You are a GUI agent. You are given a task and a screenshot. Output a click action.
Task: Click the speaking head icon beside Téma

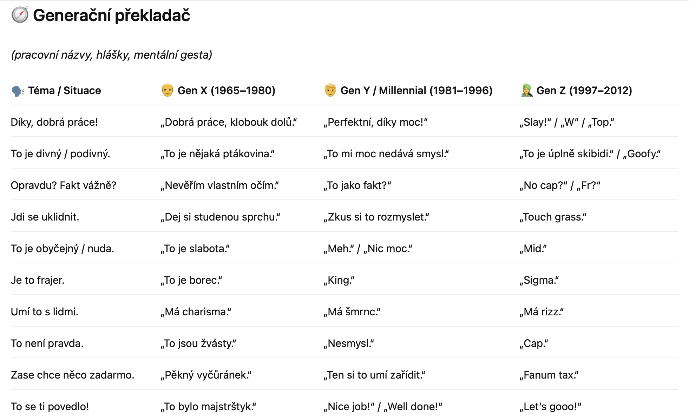point(18,91)
